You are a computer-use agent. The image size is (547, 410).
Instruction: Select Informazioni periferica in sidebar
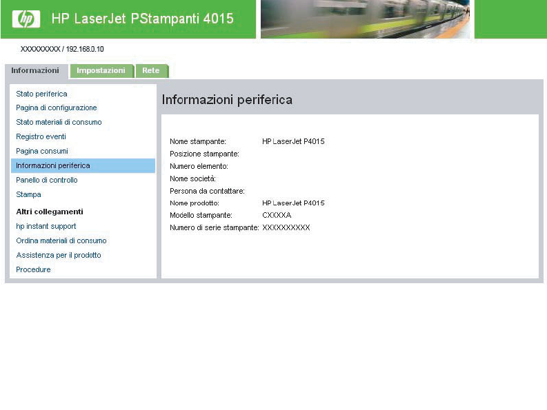point(83,165)
